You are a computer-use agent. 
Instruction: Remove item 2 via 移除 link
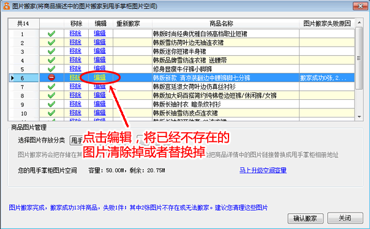click(75, 42)
